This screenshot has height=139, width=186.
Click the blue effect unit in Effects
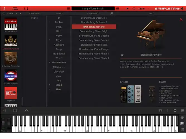(x=131, y=94)
